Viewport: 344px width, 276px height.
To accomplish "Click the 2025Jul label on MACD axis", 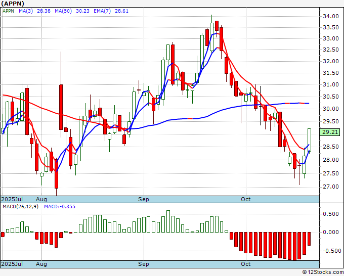I will 12,264.
